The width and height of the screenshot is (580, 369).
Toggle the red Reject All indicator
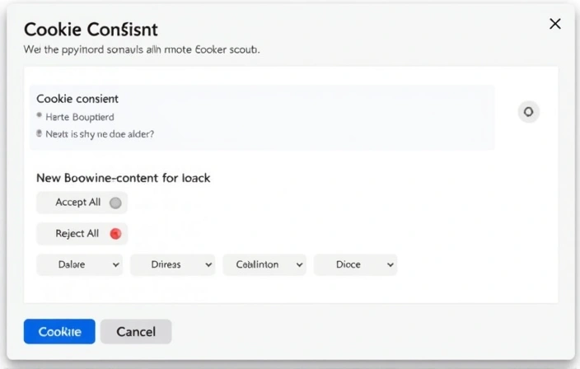point(115,234)
